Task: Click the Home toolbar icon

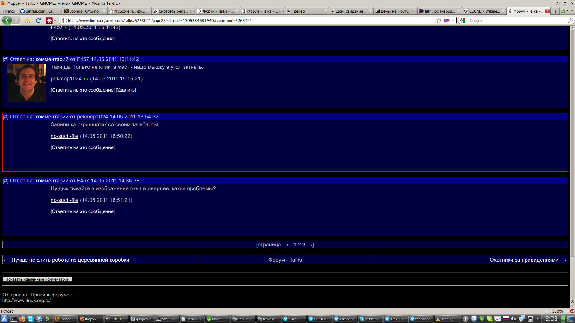Action: 28,21
